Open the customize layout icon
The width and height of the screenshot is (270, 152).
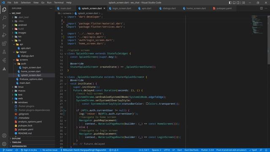point(243,3)
